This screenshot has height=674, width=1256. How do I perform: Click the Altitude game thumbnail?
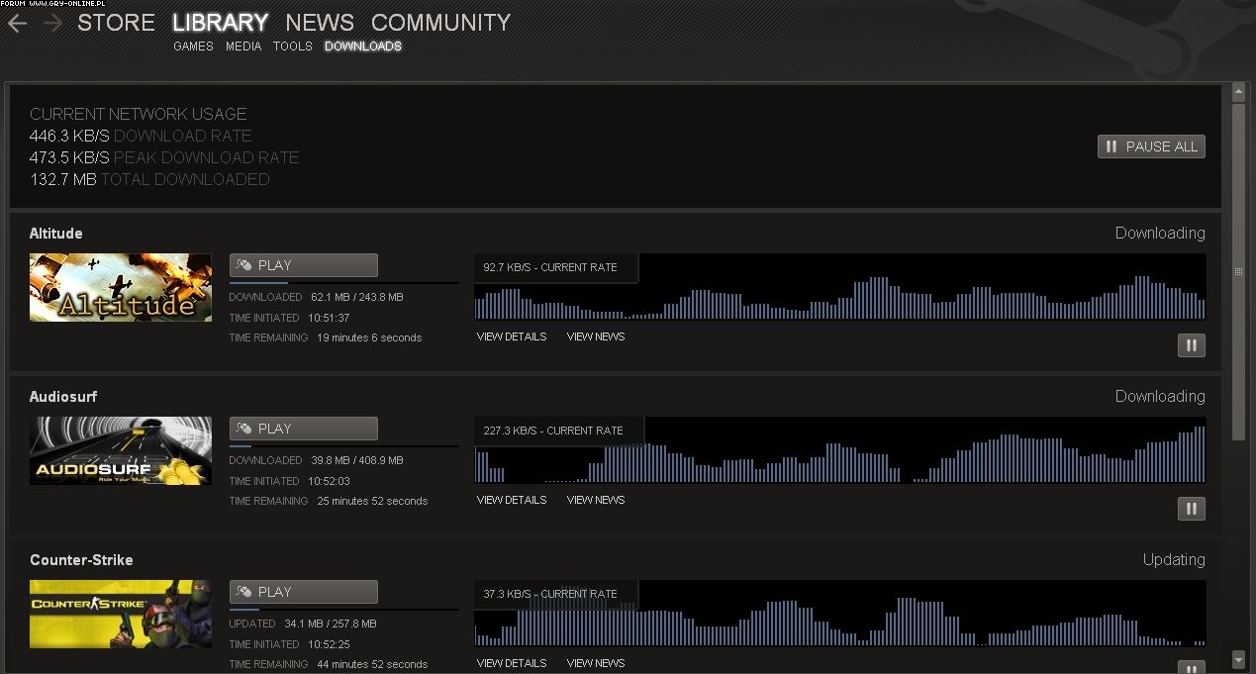coord(121,287)
